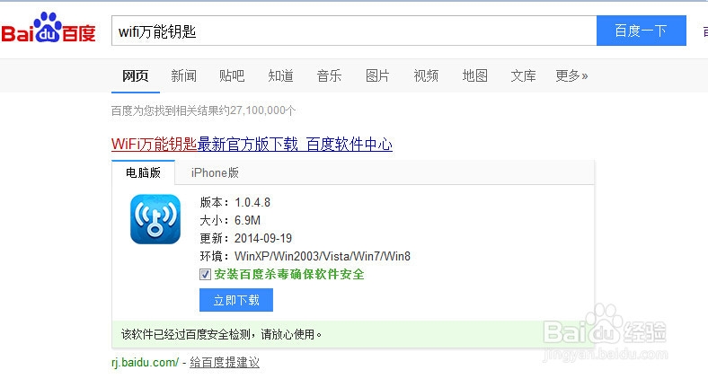Expand the 更多» menu
Screen dimensions: 708x379
point(571,75)
